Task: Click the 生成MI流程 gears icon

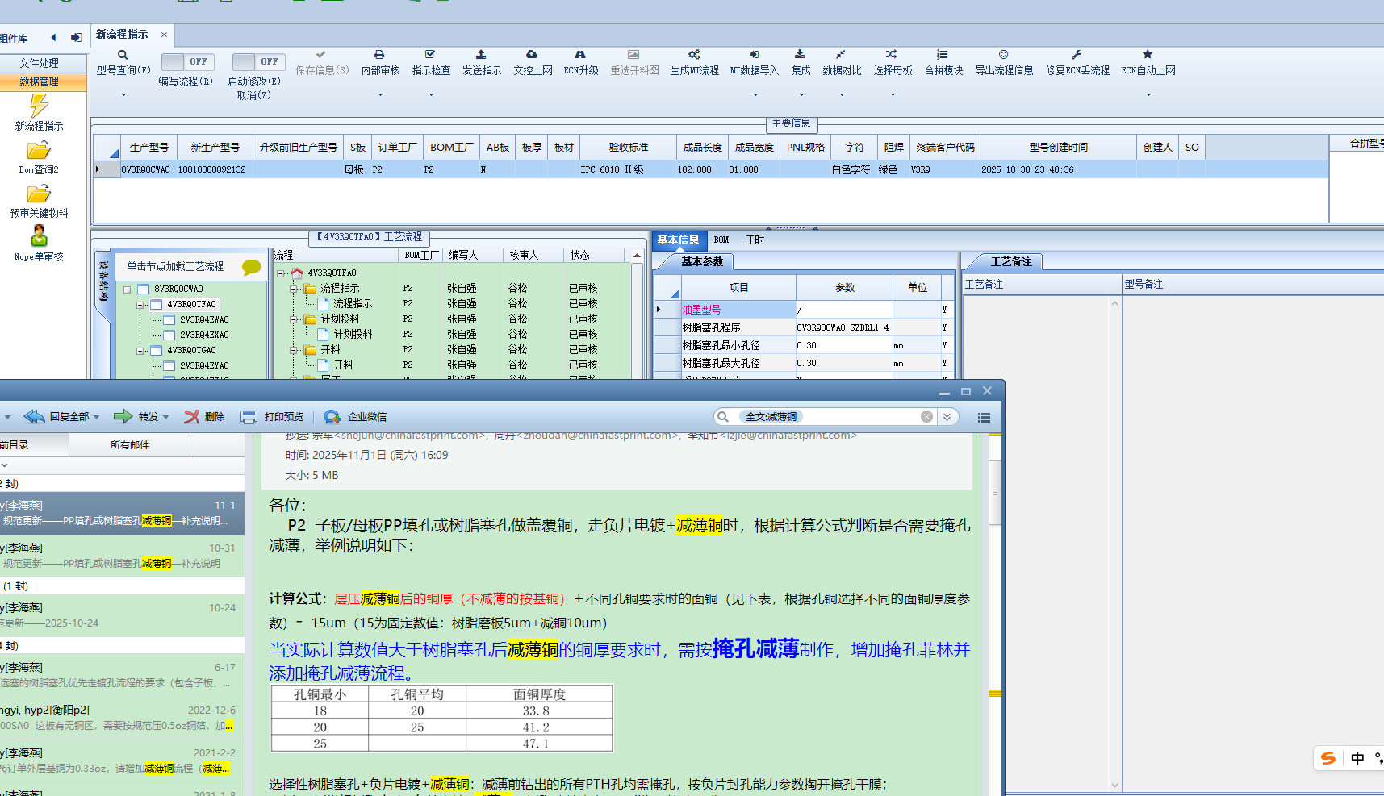Action: coord(694,55)
